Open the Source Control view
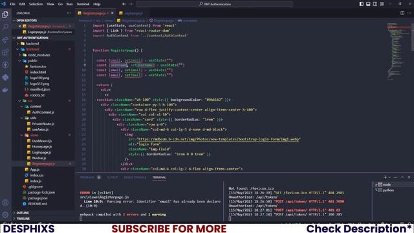This screenshot has height=233, width=414. click(5, 39)
